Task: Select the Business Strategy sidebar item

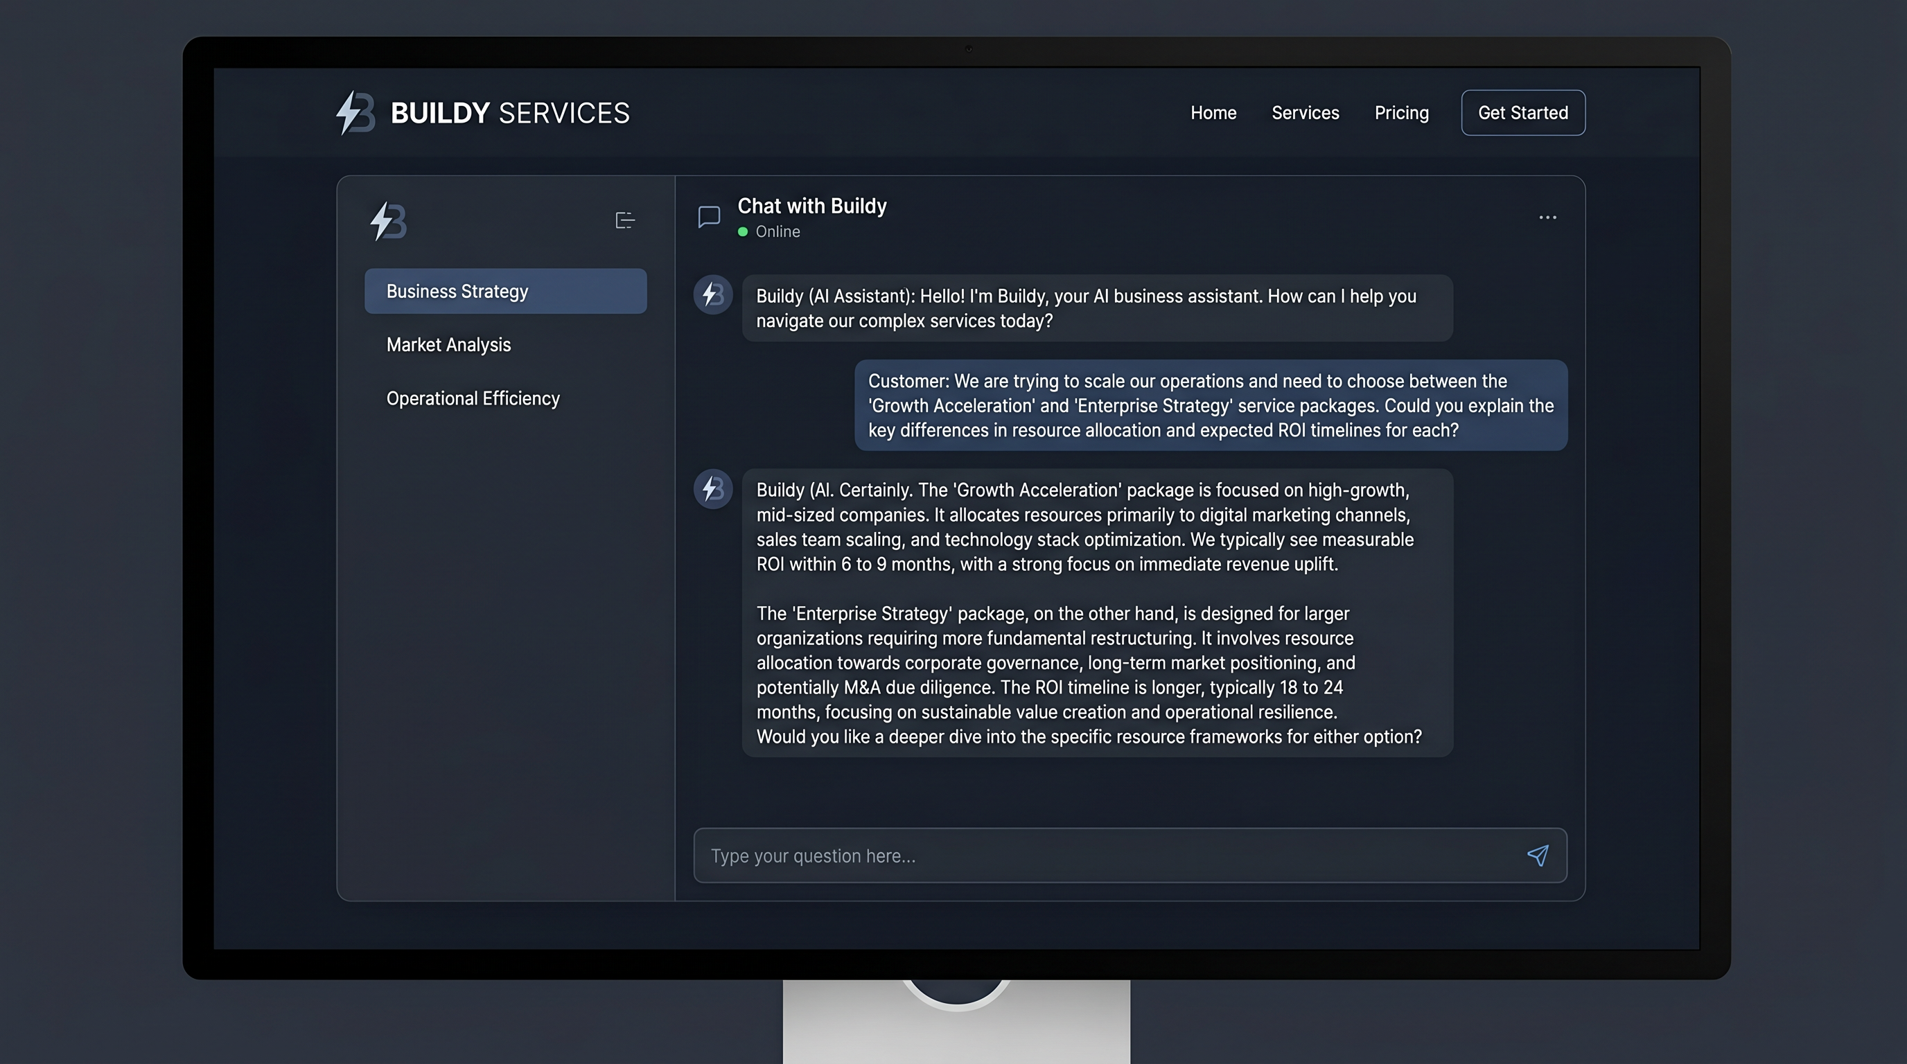Action: pos(506,292)
